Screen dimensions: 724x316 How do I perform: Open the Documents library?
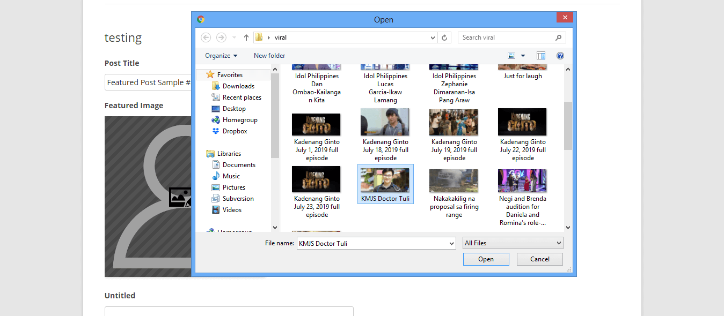[x=239, y=165]
